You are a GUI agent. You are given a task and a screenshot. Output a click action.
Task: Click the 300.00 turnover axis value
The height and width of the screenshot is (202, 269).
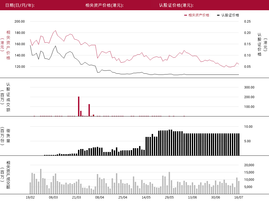(249, 87)
